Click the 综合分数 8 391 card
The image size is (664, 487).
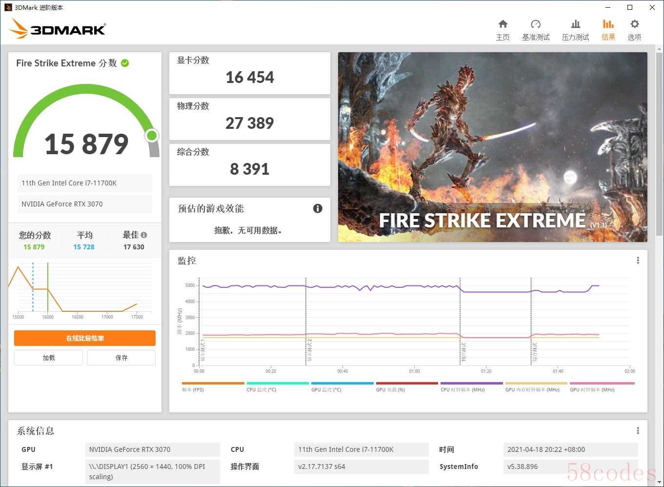(250, 165)
